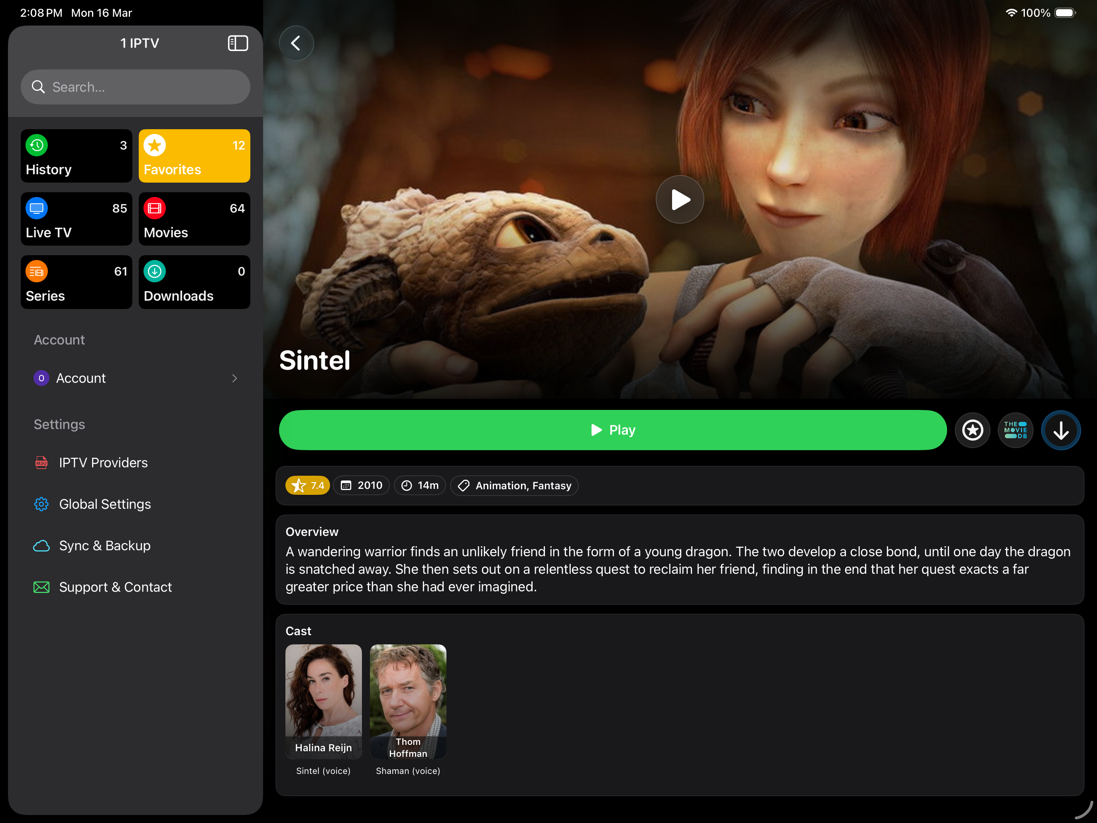
Task: Click the IPTV Providers file icon
Action: [41, 463]
